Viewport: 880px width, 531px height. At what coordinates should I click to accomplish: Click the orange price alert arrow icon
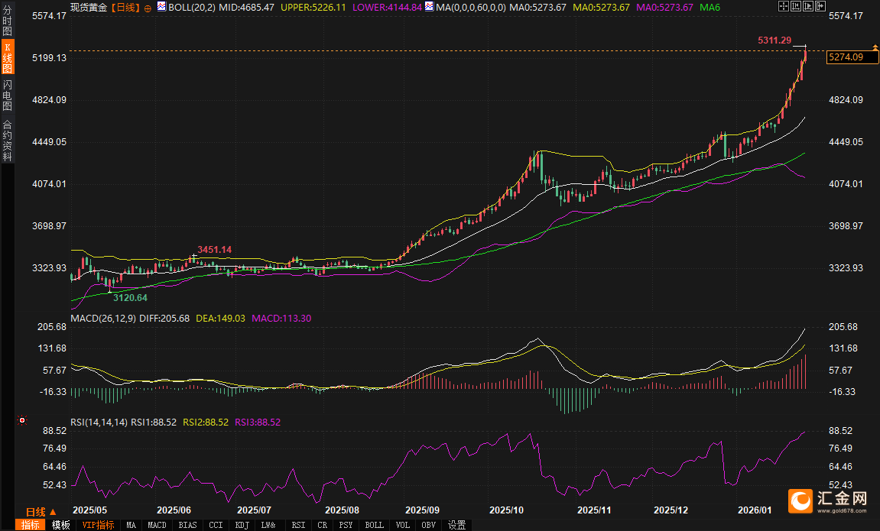coord(875,48)
